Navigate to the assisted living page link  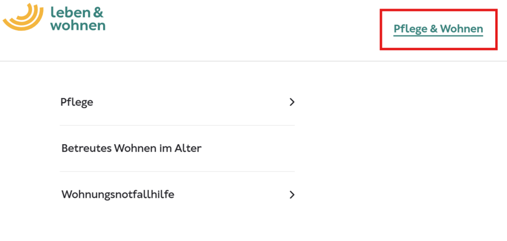(x=131, y=149)
